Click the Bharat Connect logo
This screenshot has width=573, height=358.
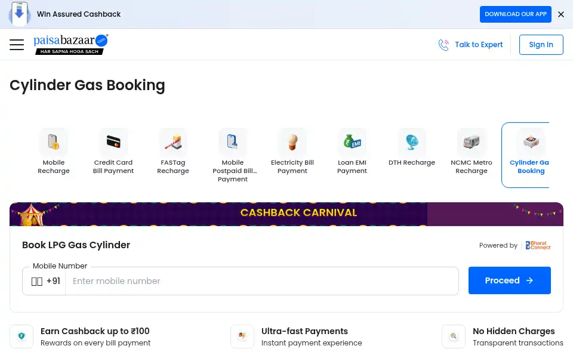click(x=538, y=245)
